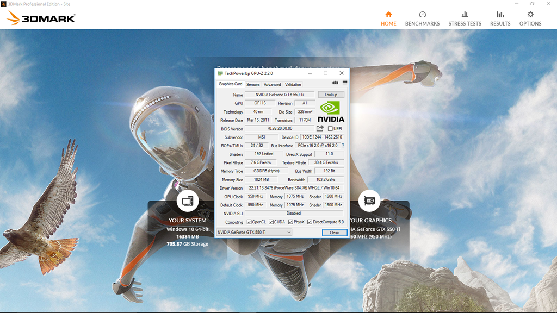Click GPU-Z screenshot camera icon
Screen dimensions: 557x313
click(335, 83)
